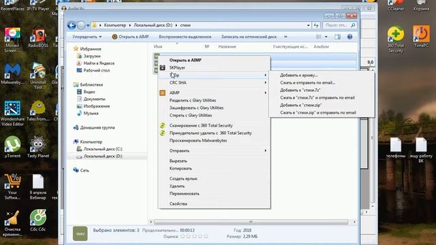Click the Back navigation arrow in Explorer
The image size is (436, 245).
(72, 26)
